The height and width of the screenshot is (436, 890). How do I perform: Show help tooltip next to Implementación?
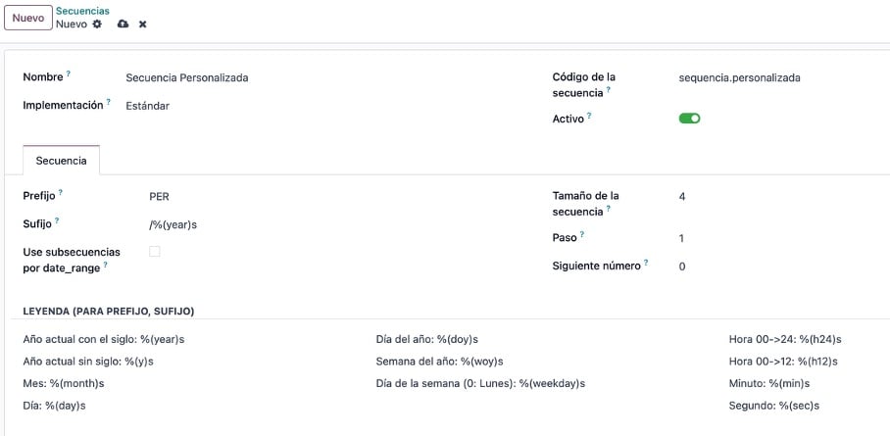pos(109,102)
